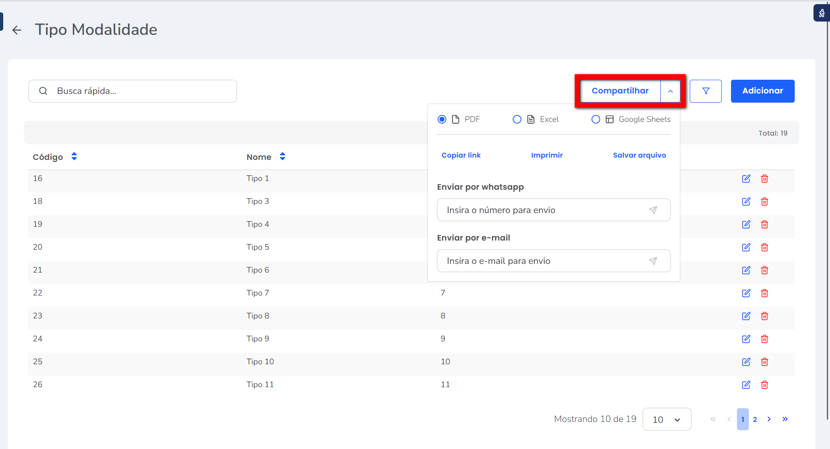Delete the Tipo 11 entry
This screenshot has height=449, width=830.
(x=764, y=385)
